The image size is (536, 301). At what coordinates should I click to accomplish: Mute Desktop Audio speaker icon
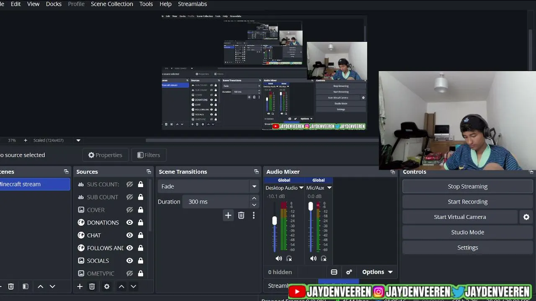coord(278,259)
